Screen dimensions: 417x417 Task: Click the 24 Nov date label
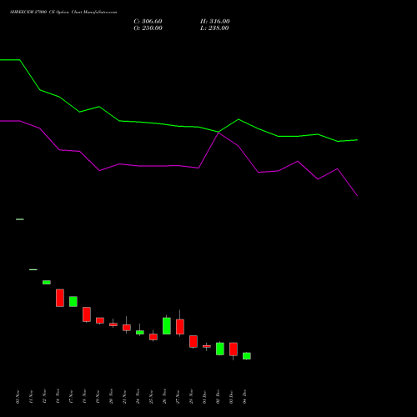(138, 397)
